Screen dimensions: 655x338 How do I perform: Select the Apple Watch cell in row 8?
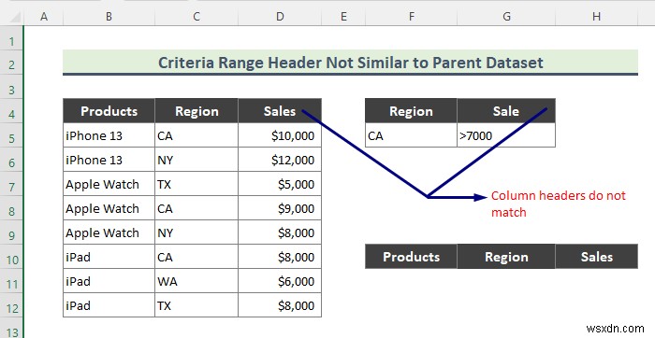click(x=109, y=208)
